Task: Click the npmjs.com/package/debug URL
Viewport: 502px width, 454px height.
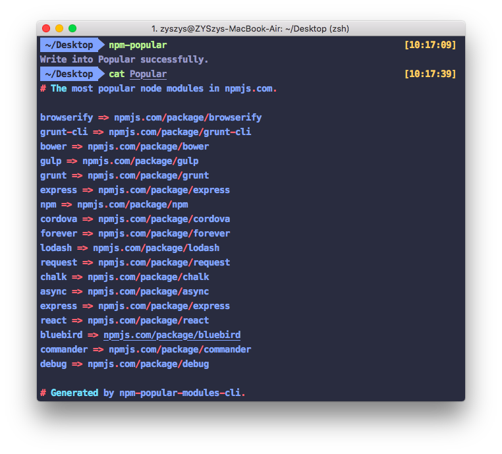Action: (x=148, y=364)
